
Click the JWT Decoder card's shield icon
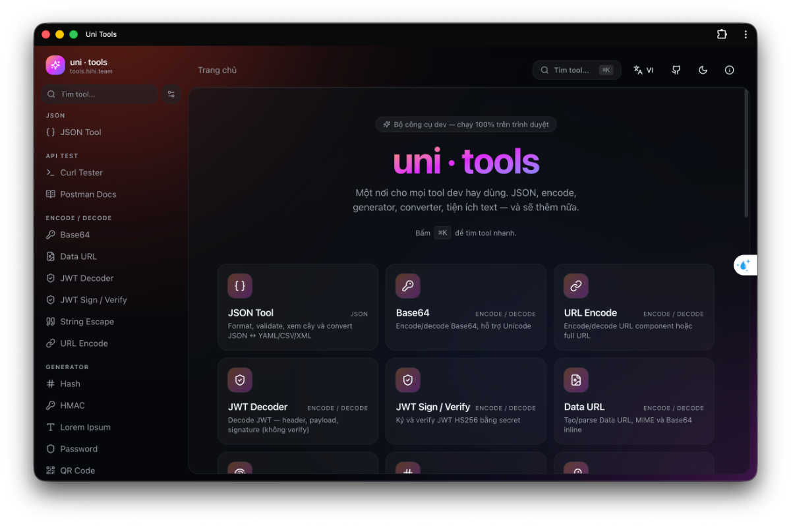point(240,380)
